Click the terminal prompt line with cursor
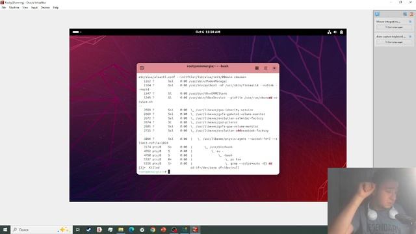Screen dimensions: 416x234 click(154, 172)
